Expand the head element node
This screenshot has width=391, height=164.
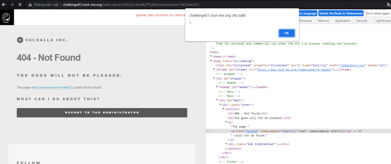click(211, 56)
